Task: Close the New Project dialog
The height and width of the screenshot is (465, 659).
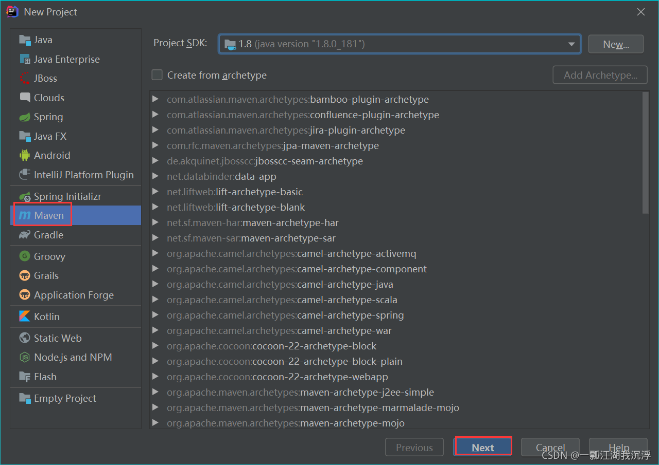Action: [x=641, y=12]
